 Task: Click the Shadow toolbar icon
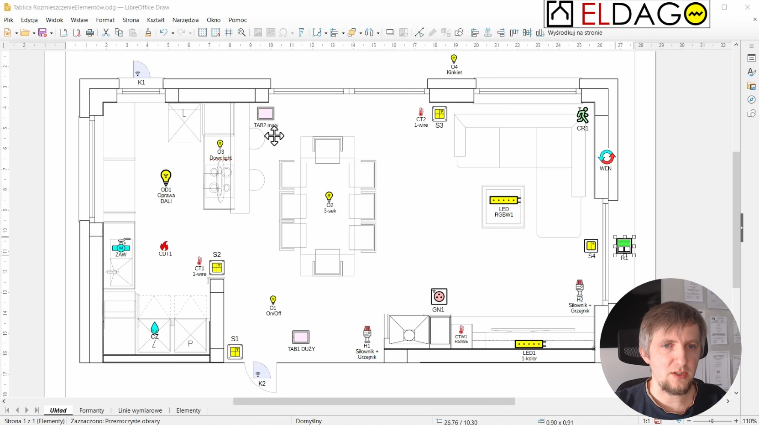coord(390,32)
